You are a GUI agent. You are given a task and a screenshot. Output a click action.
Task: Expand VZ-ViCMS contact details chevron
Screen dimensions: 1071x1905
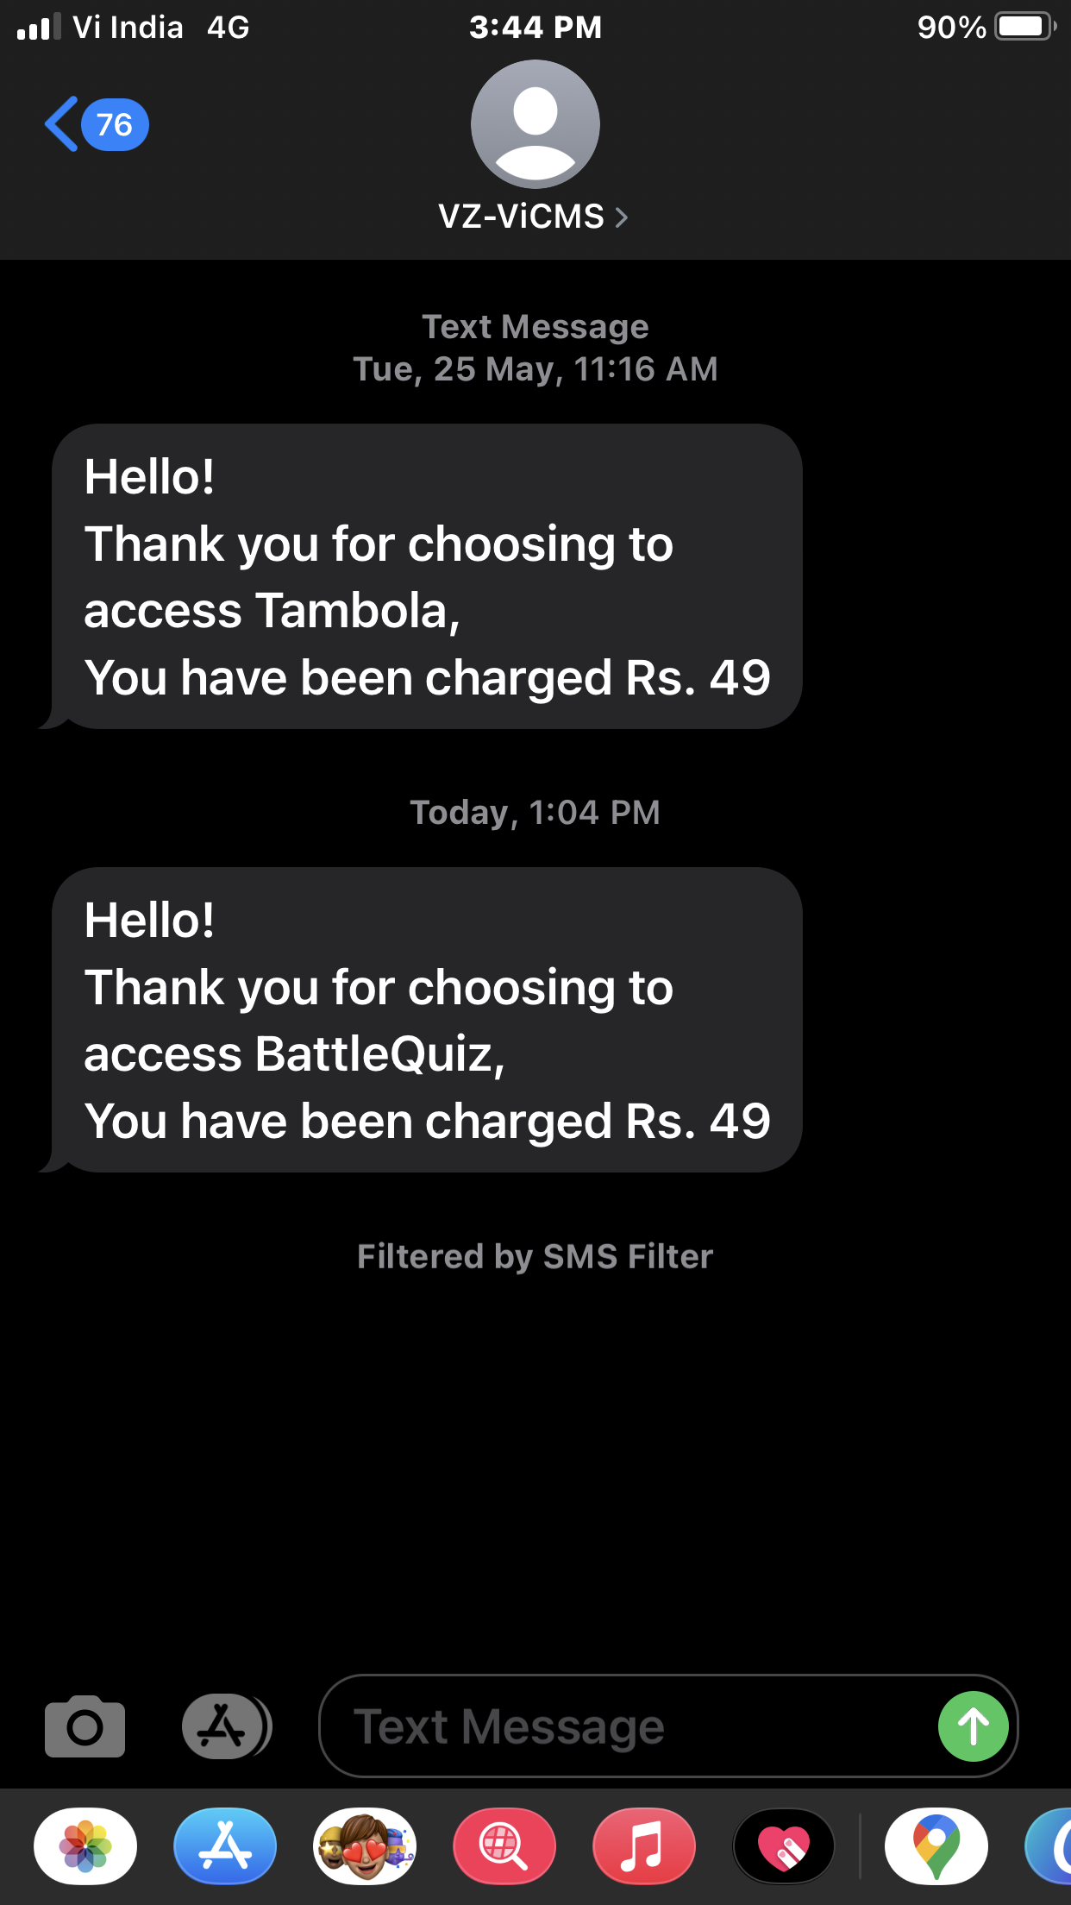(x=622, y=217)
